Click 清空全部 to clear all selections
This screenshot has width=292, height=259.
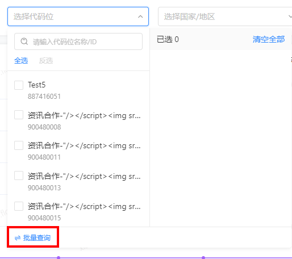[269, 39]
